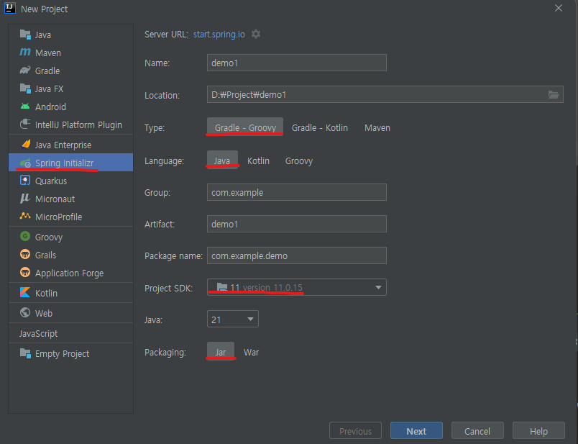Select the Java folder icon in sidebar
The image size is (578, 444).
tap(25, 35)
